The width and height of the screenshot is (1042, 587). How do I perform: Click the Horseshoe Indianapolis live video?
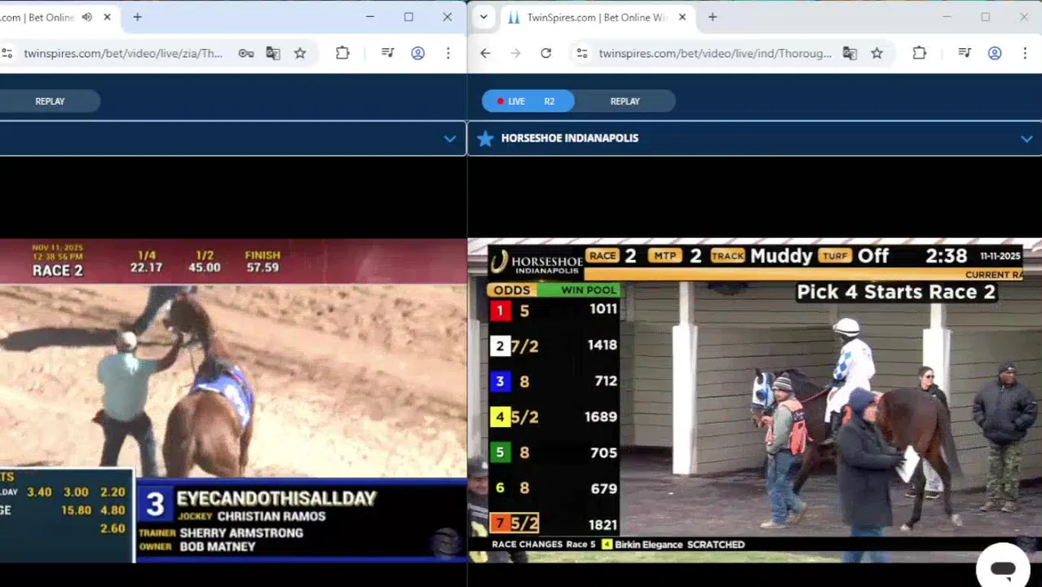tap(755, 400)
